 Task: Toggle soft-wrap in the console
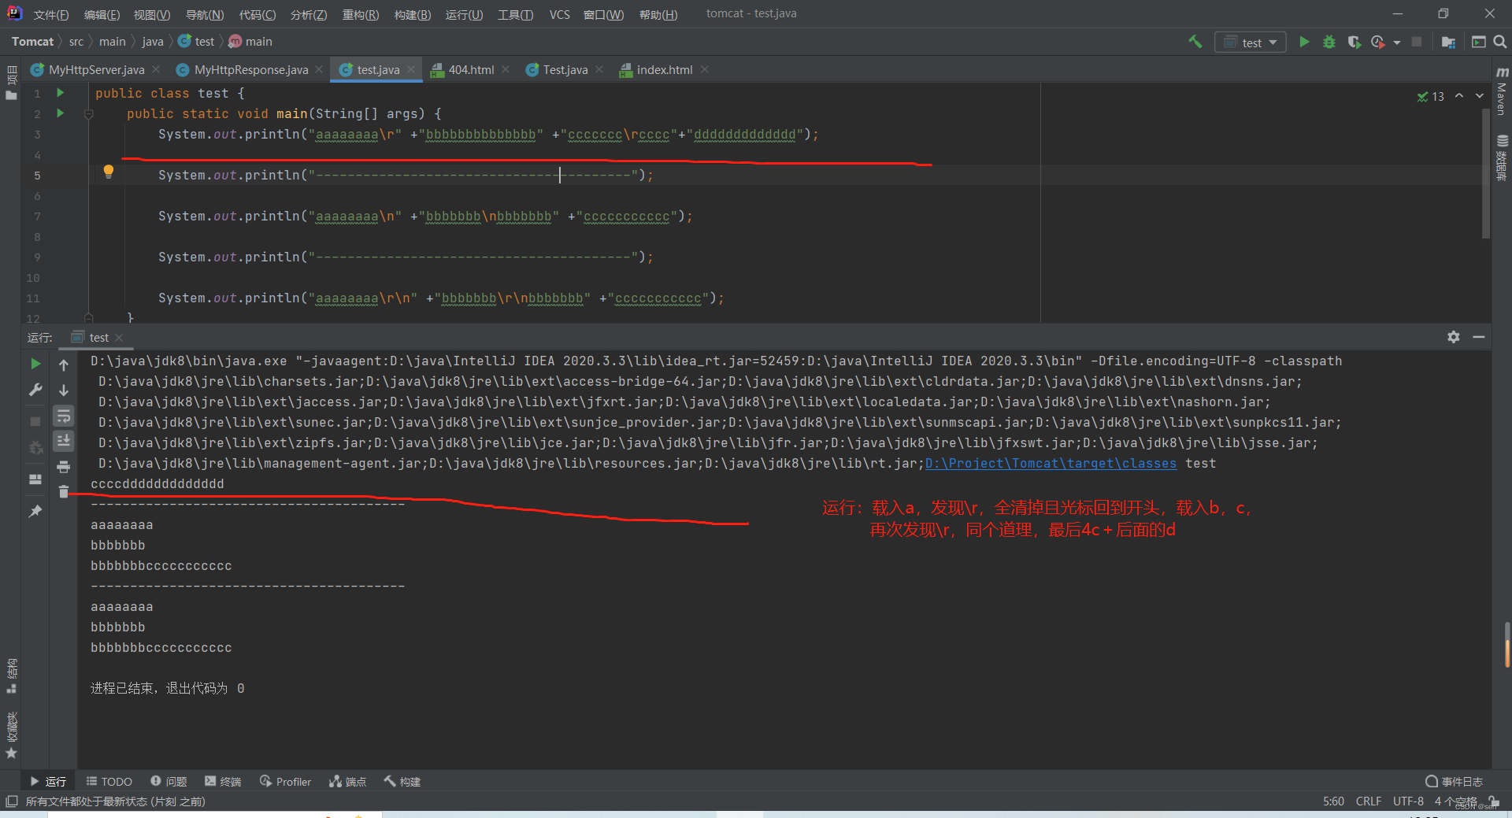[x=64, y=416]
